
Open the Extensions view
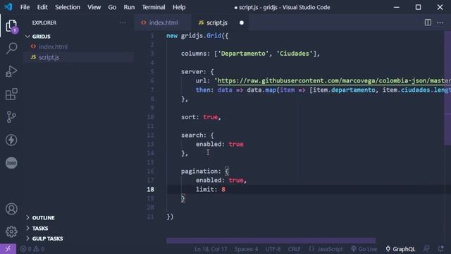(x=11, y=94)
